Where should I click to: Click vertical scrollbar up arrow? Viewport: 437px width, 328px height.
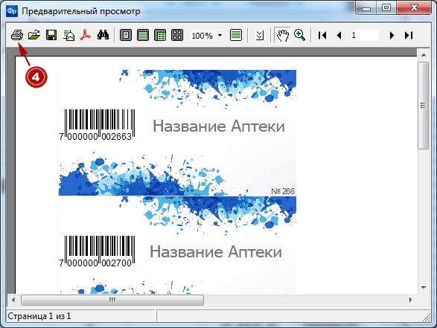pyautogui.click(x=424, y=55)
